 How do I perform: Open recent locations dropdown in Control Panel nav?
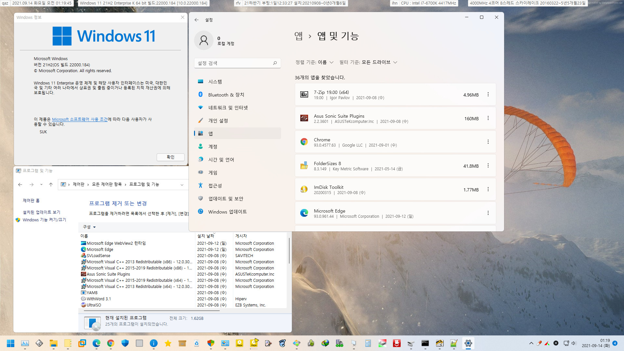(41, 185)
